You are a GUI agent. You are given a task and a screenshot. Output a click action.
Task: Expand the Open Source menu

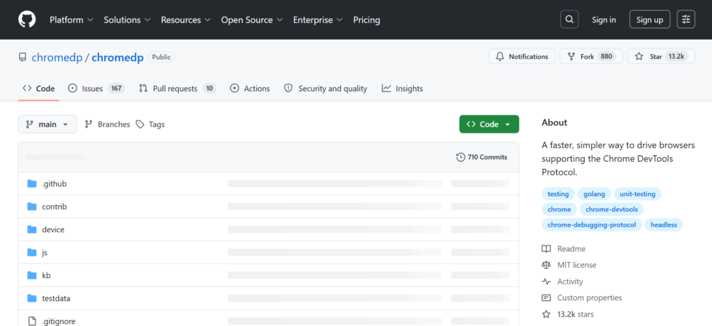252,20
